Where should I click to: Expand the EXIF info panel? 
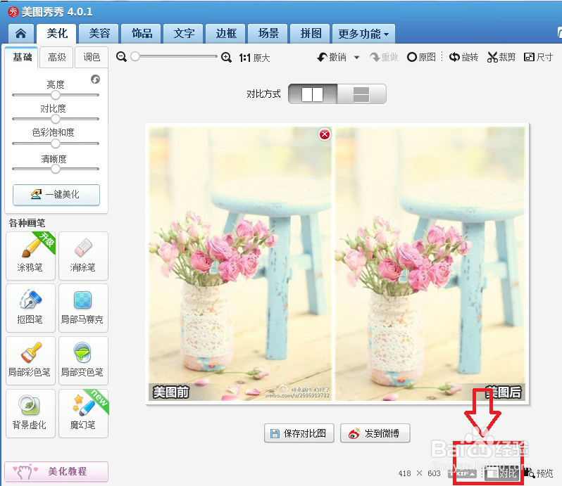pos(463,473)
